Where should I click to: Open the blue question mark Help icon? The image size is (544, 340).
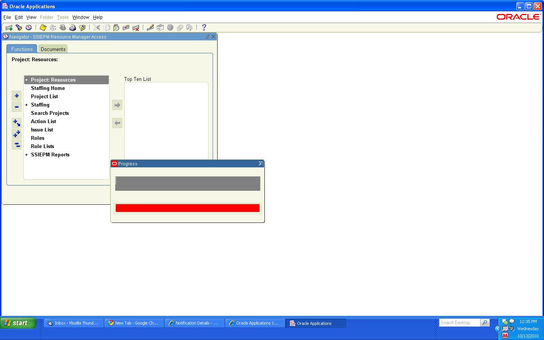coord(204,28)
